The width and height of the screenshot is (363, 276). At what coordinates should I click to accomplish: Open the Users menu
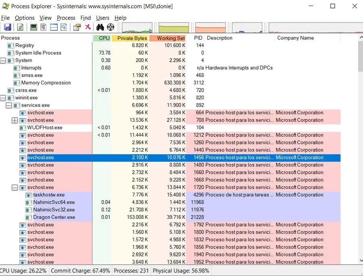(x=102, y=18)
